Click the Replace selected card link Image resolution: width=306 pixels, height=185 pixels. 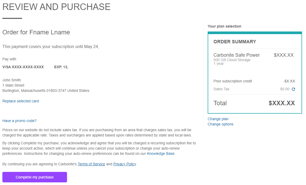(21, 101)
